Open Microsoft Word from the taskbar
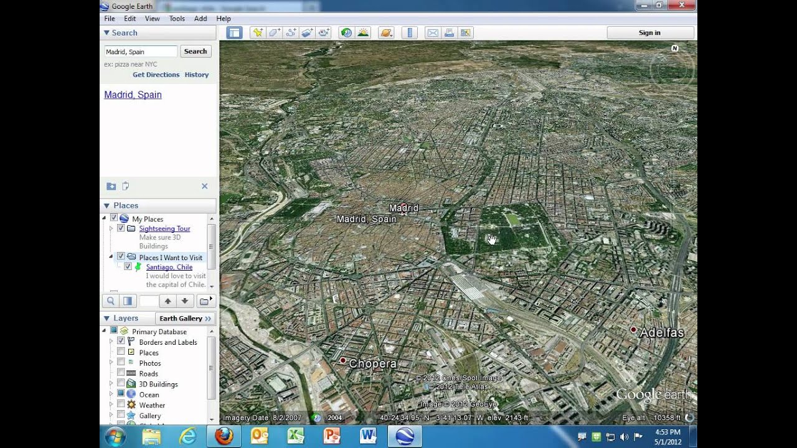Screen dimensions: 797x448 click(x=368, y=437)
